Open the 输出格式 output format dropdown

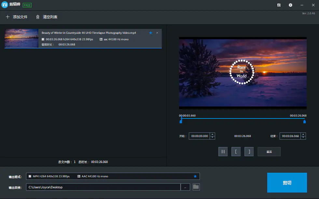point(113,176)
